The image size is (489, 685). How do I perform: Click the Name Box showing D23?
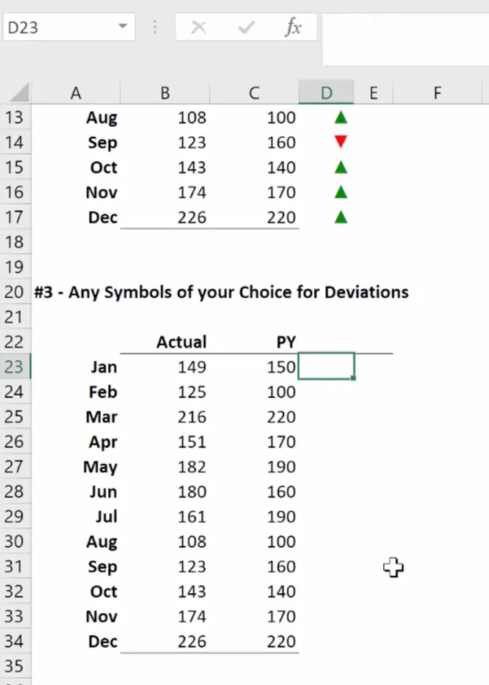[x=58, y=28]
